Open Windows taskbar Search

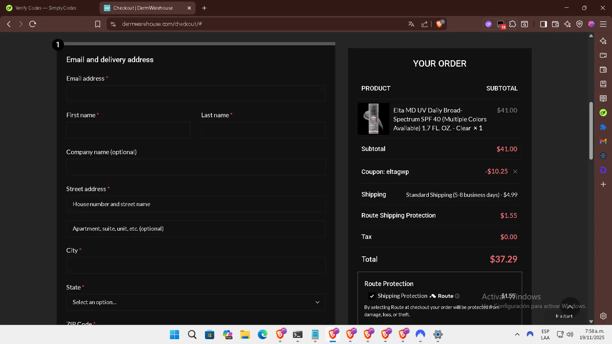(192, 335)
